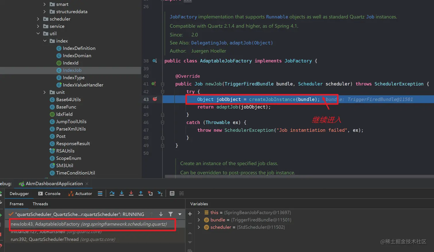
Task: Open Evaluate Expression calculator icon
Action: [x=172, y=194]
